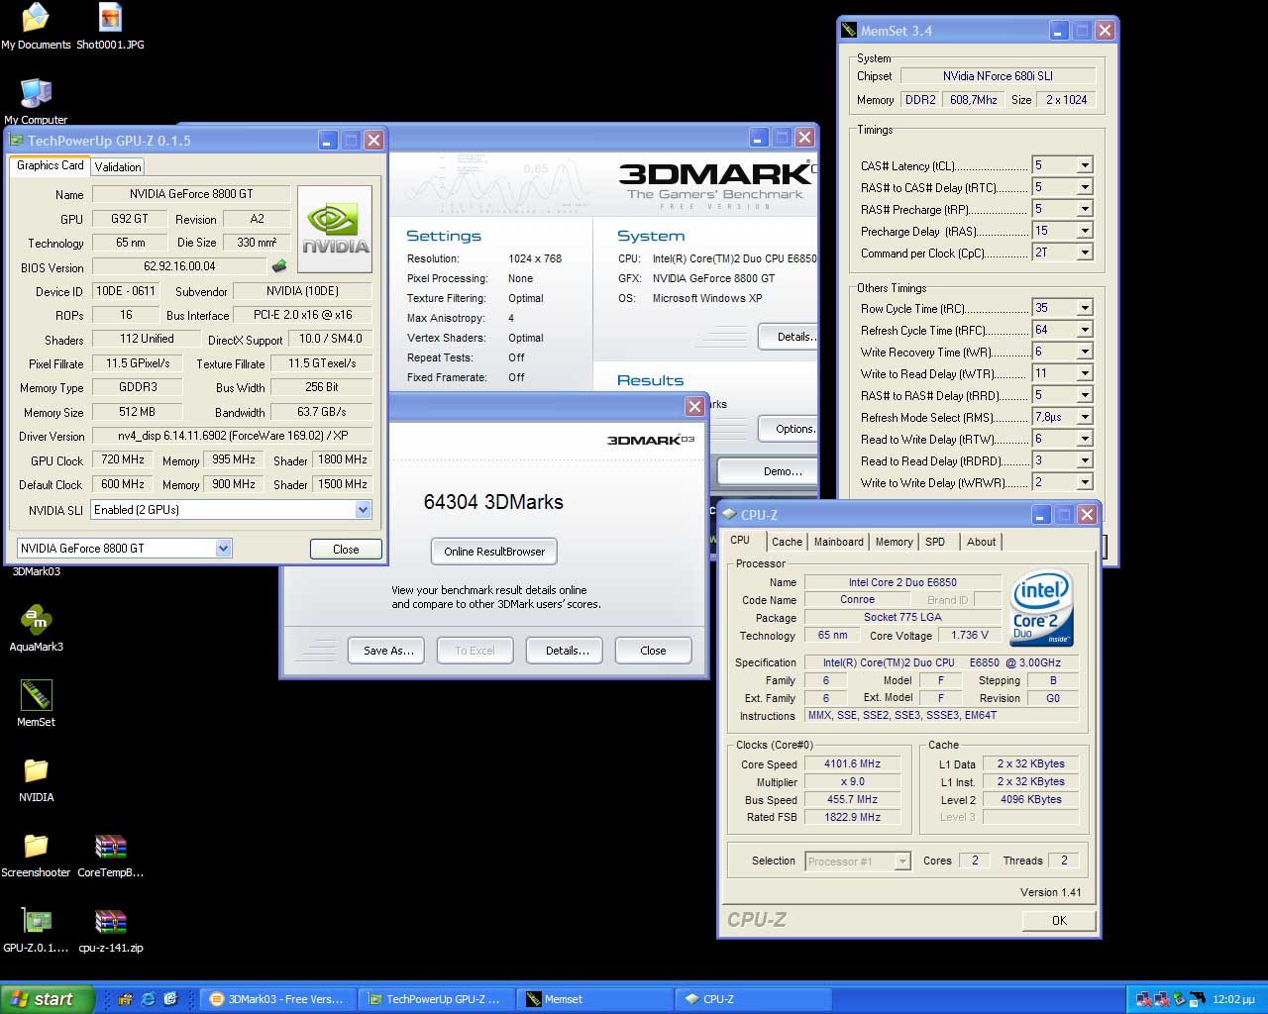Screen dimensions: 1268x1014
Task: Launch Internet Explorer from quick launch
Action: [148, 999]
